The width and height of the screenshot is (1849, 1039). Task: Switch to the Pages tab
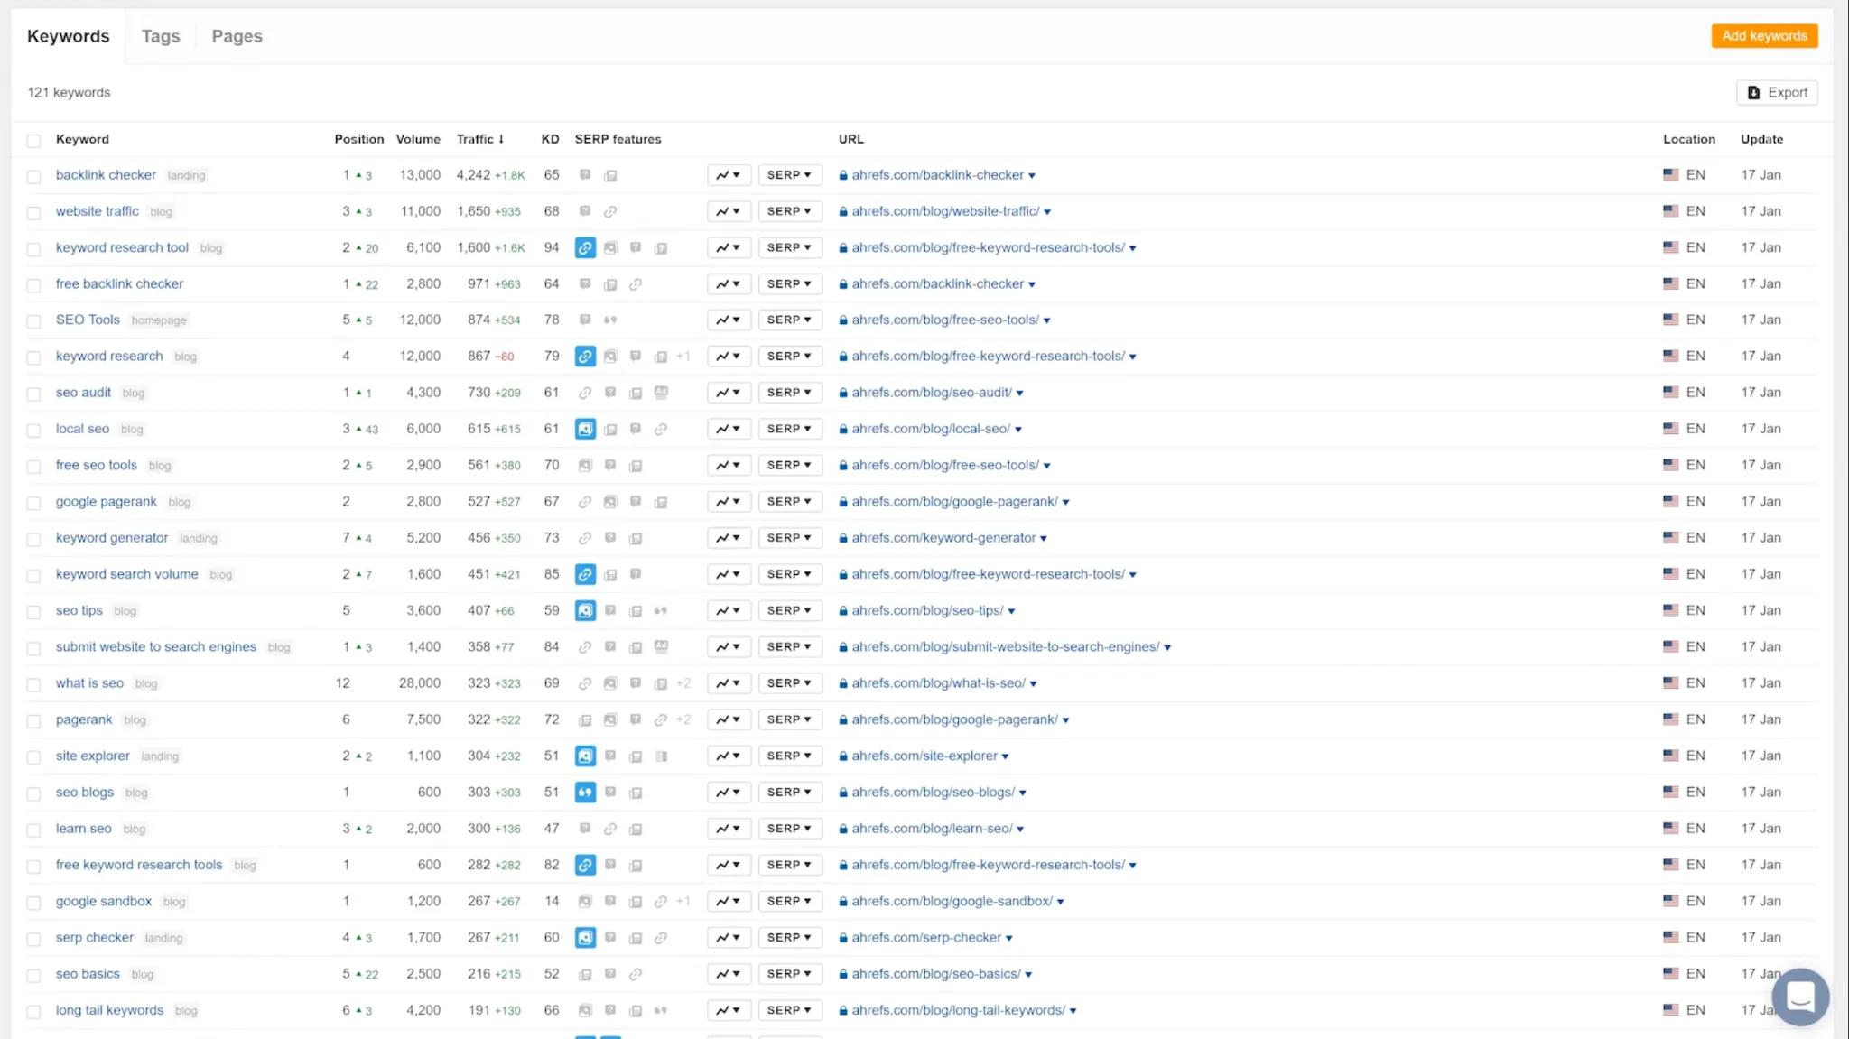coord(237,36)
